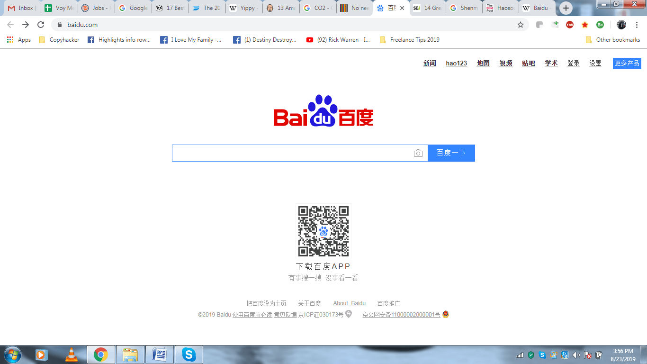
Task: Click the QR code for Baidu app
Action: [x=323, y=231]
